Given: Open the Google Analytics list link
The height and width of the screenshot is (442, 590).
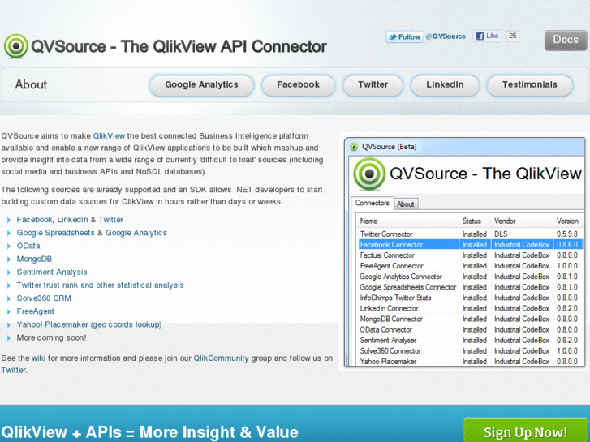Looking at the screenshot, I should tap(136, 233).
